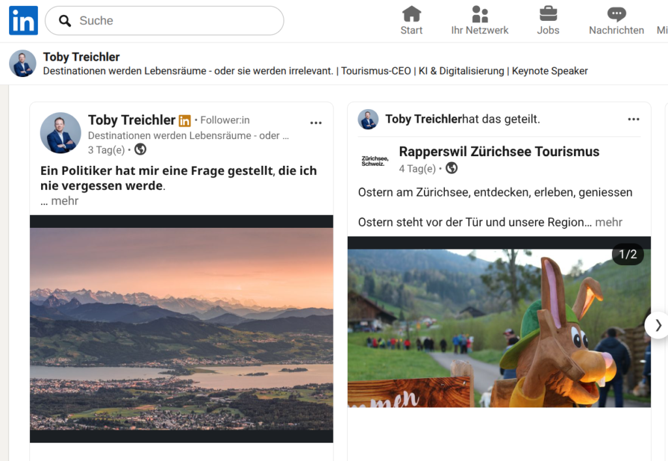Open the Jobs briefcase icon
668x461 pixels.
548,14
